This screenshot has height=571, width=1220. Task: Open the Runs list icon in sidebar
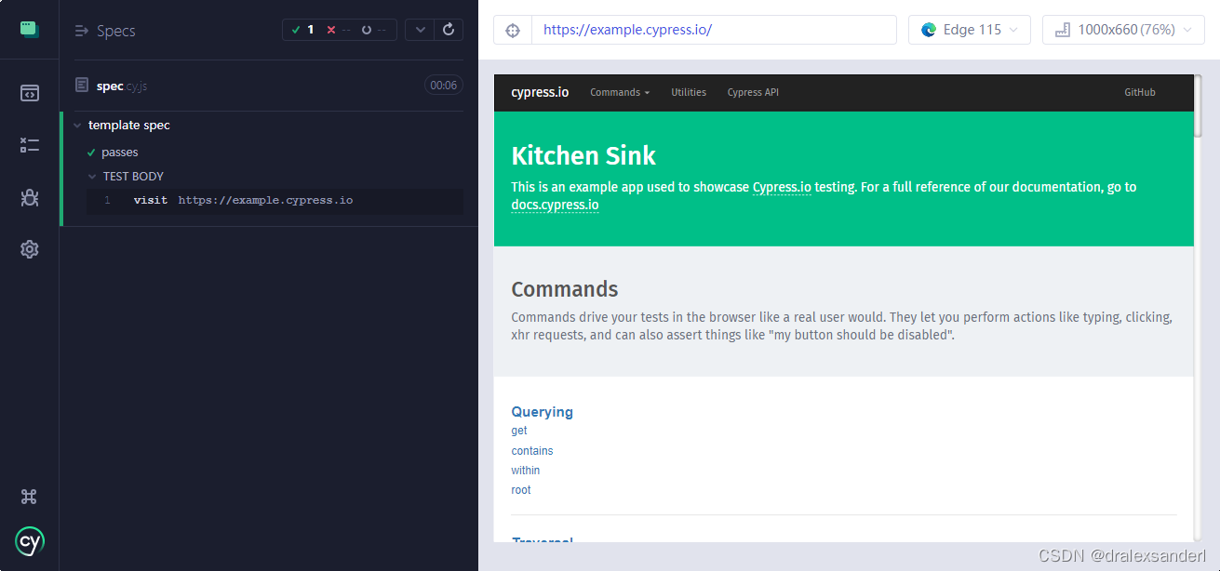coord(29,145)
